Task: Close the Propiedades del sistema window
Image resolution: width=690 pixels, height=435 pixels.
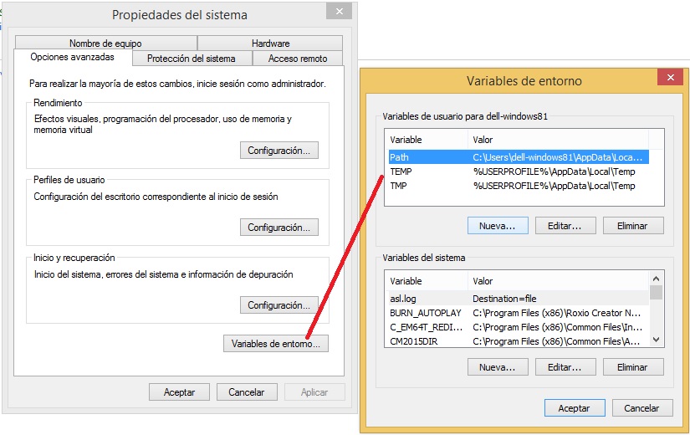Action: pos(338,12)
